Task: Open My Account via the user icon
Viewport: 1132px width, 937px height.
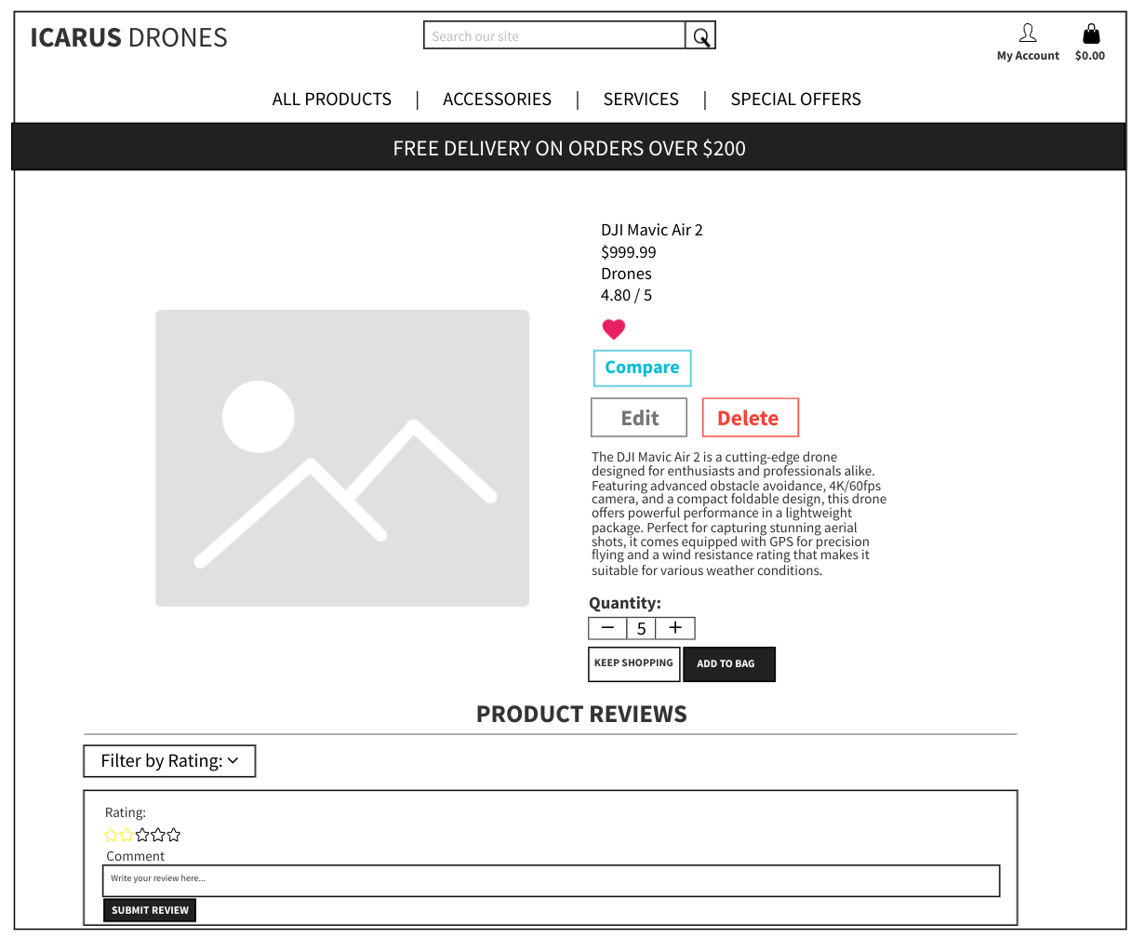Action: 1028,34
